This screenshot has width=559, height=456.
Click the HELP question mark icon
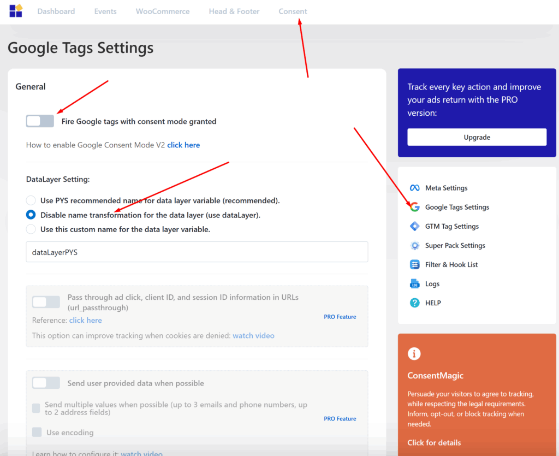[x=415, y=303]
